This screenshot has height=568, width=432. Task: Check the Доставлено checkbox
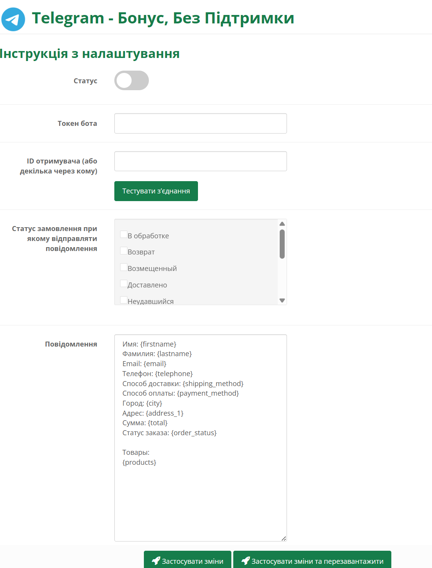(x=124, y=284)
